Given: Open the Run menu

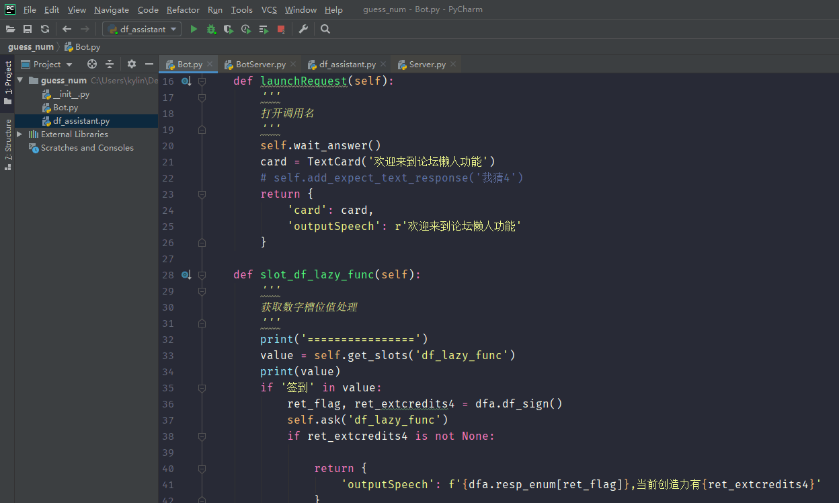Looking at the screenshot, I should coord(215,9).
